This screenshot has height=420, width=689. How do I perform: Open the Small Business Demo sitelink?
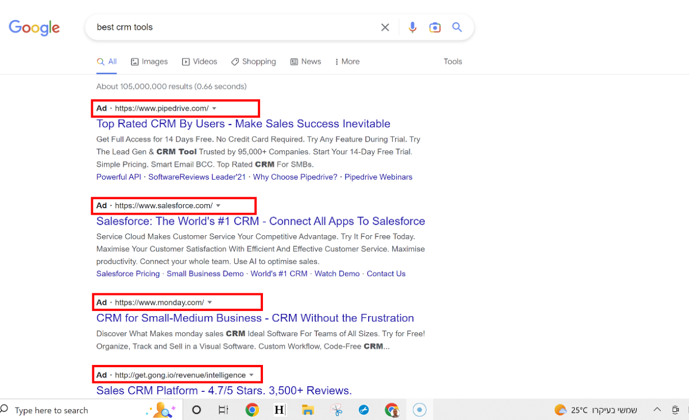click(205, 274)
